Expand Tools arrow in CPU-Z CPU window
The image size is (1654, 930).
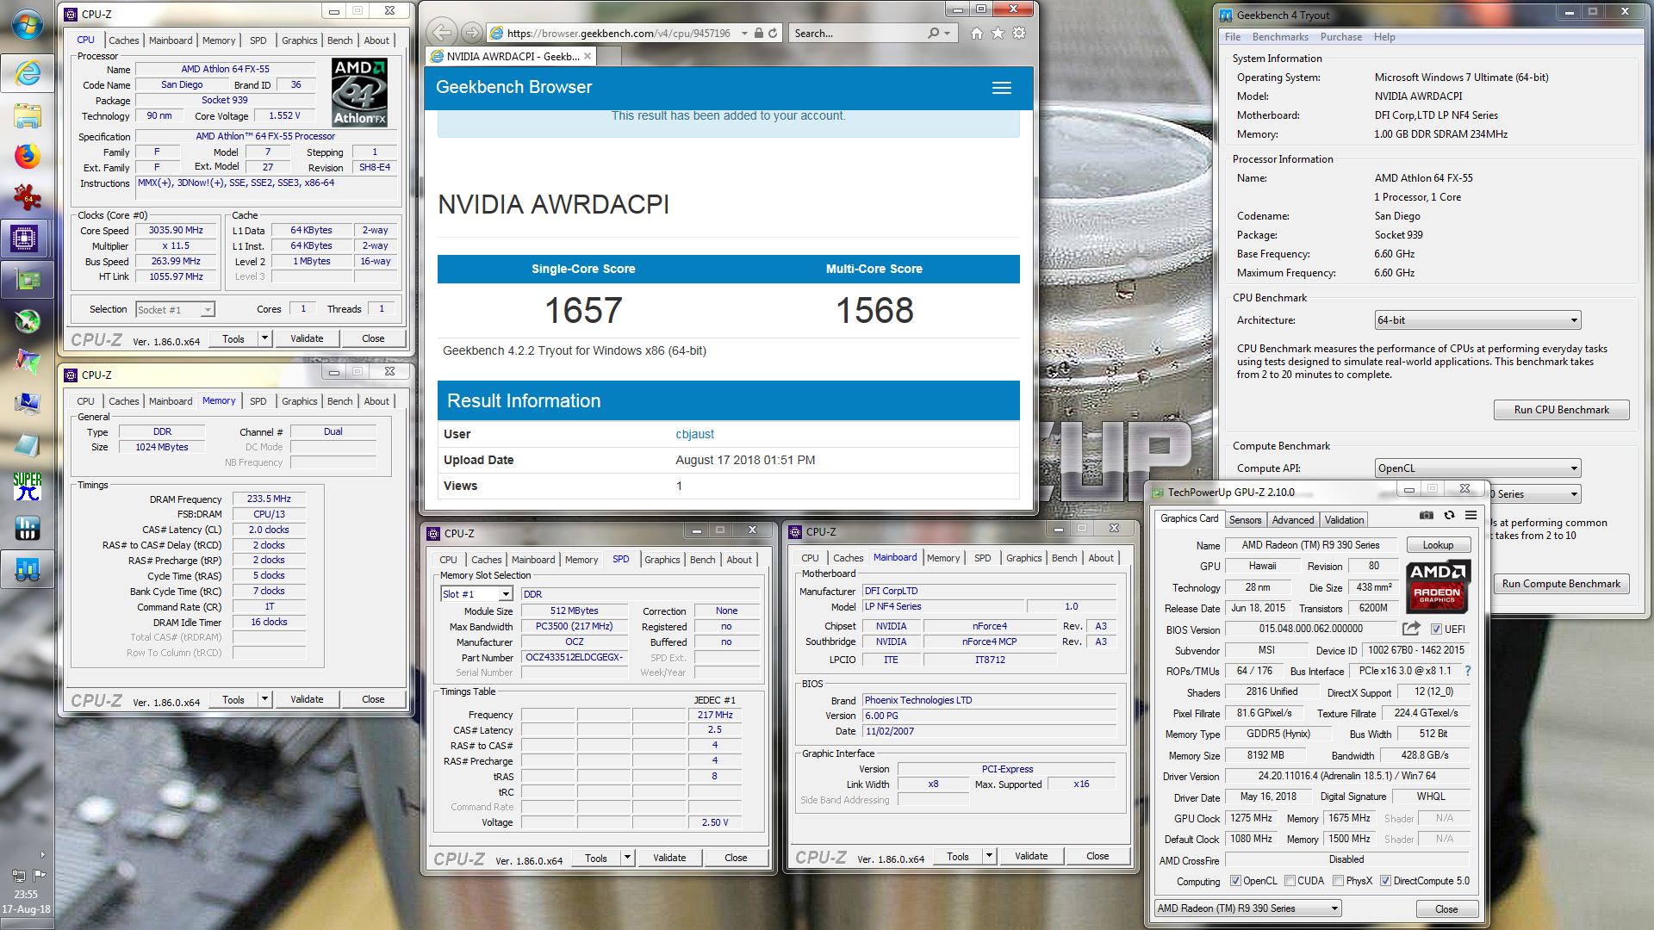pos(265,338)
